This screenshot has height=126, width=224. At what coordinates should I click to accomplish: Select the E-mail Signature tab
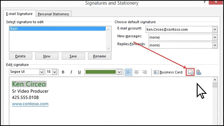point(19,14)
